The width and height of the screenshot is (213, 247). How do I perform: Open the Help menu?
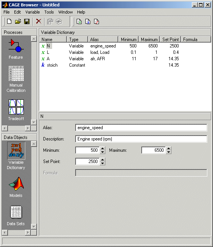click(x=81, y=12)
